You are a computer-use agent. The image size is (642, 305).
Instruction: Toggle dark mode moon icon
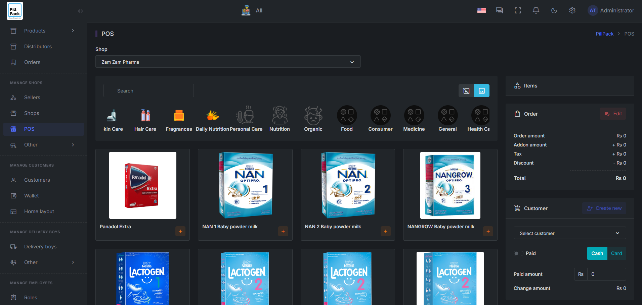(554, 10)
